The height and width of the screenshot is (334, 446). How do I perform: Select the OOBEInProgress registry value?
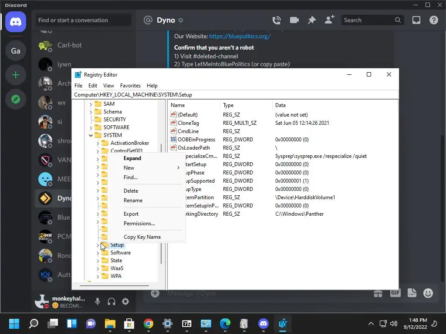(193, 140)
